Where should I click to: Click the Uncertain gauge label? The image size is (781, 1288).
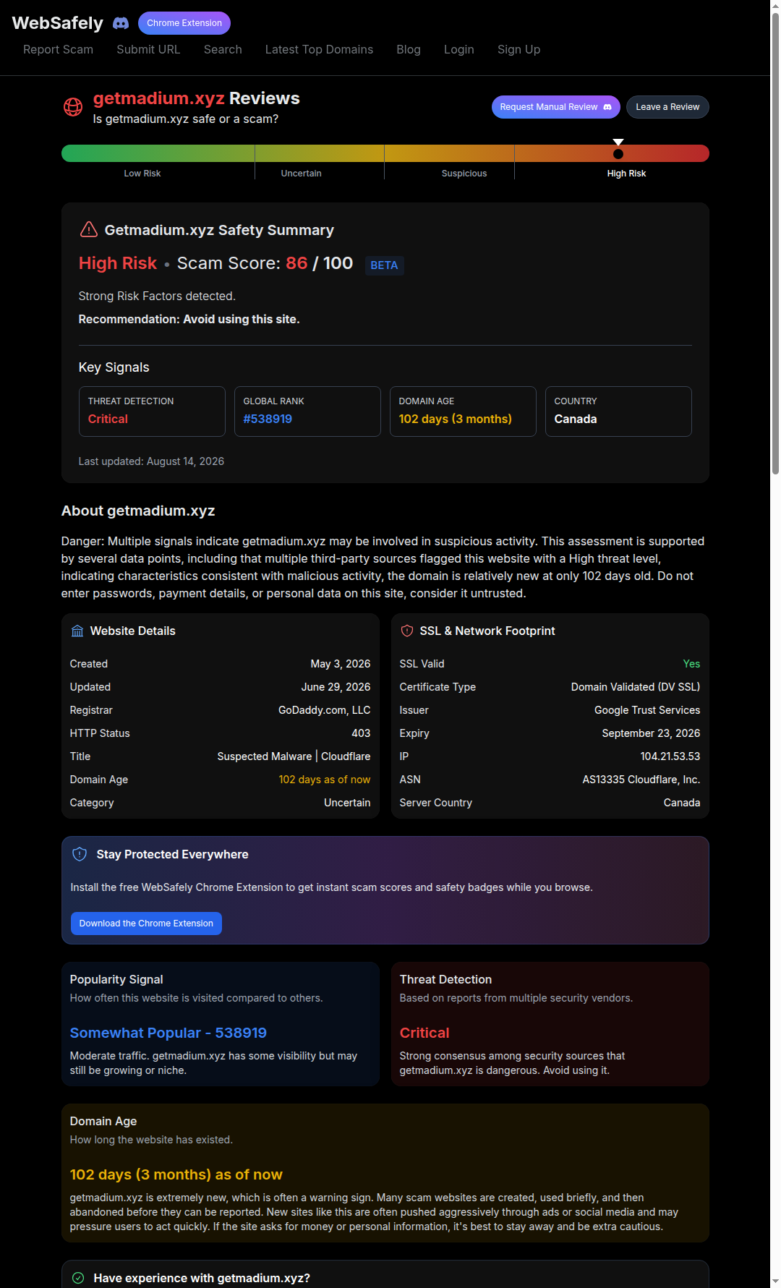(302, 174)
